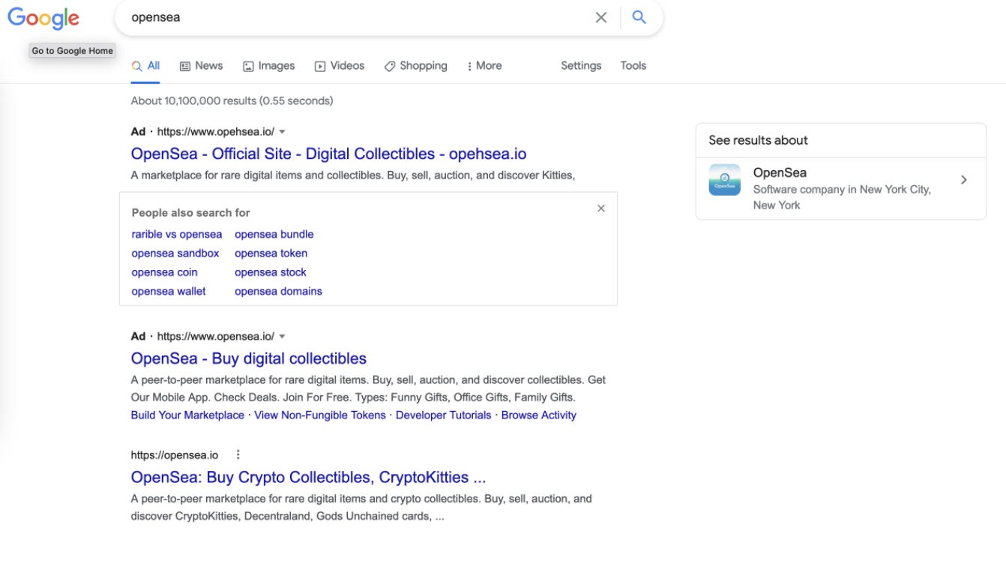Open the Tools menu
1006x561 pixels.
pyautogui.click(x=632, y=65)
